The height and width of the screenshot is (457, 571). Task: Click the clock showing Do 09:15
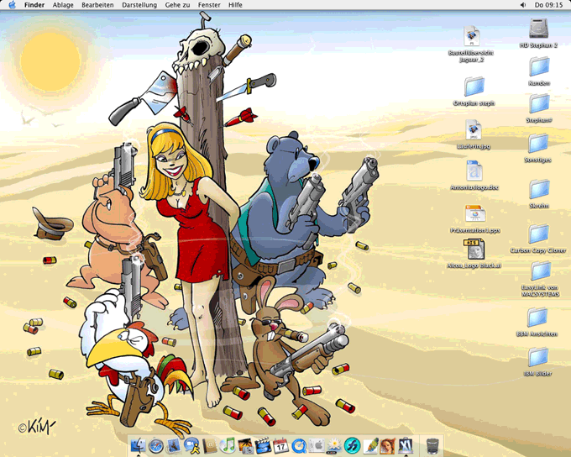coord(549,5)
